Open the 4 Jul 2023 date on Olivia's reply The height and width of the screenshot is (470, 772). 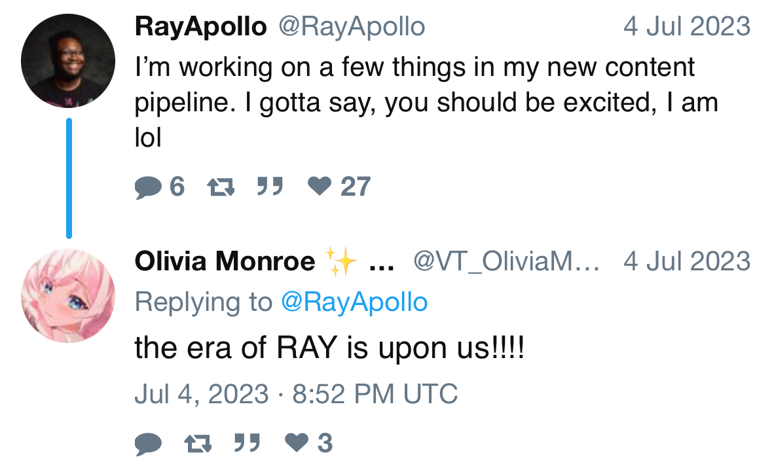(686, 262)
